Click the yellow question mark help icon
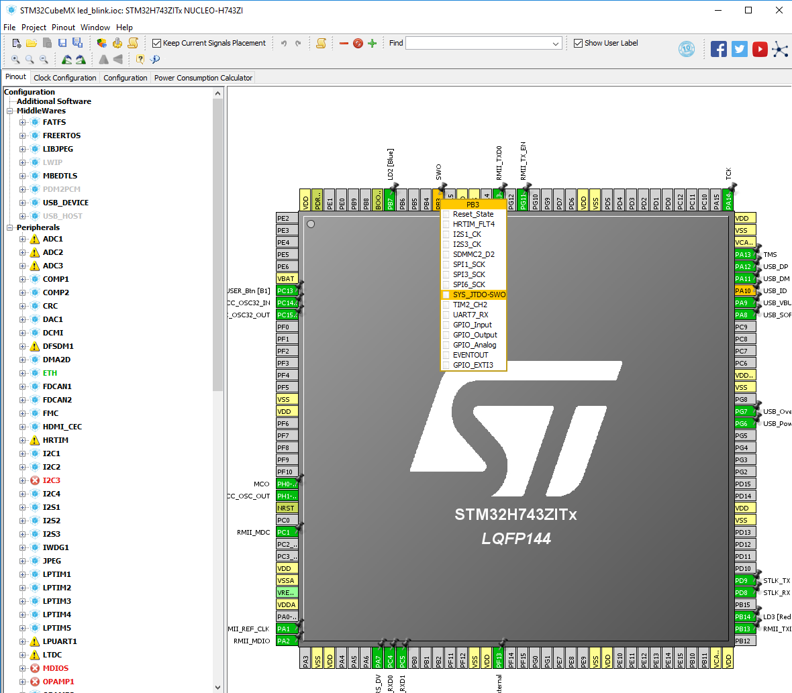This screenshot has height=693, width=792. pos(140,60)
